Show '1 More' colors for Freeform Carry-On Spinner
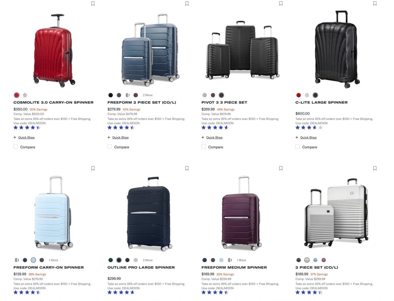394x301 pixels. (x=53, y=260)
